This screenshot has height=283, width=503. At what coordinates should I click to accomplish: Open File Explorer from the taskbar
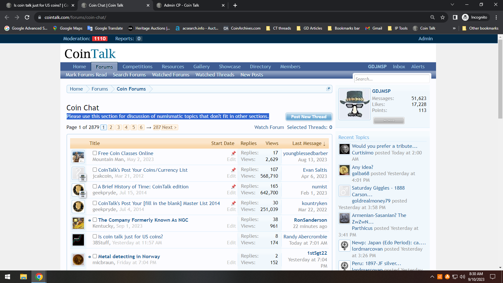click(24, 277)
